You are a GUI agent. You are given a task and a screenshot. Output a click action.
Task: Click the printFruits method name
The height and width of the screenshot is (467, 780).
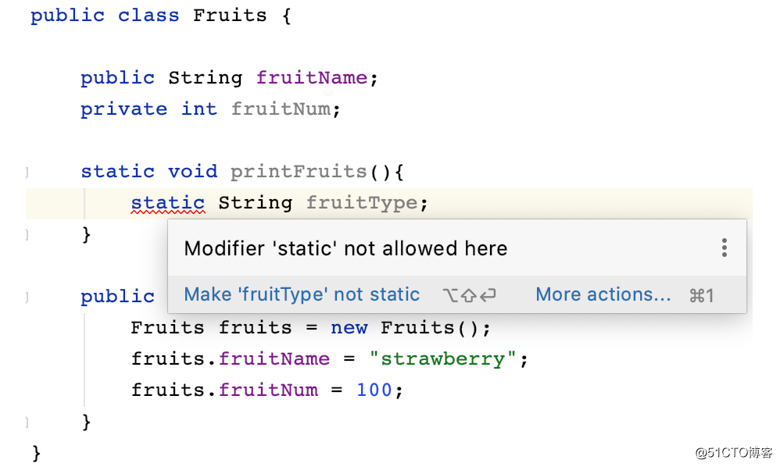point(299,171)
